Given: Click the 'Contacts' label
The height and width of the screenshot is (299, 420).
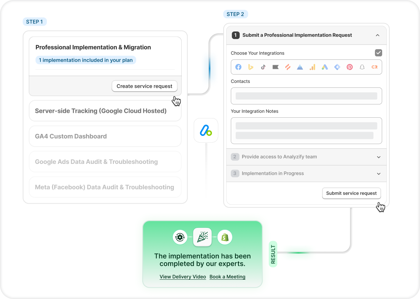Looking at the screenshot, I should pyautogui.click(x=240, y=81).
